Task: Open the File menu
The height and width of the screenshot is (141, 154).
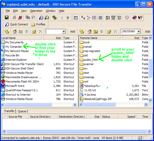Action: pyautogui.click(x=8, y=11)
